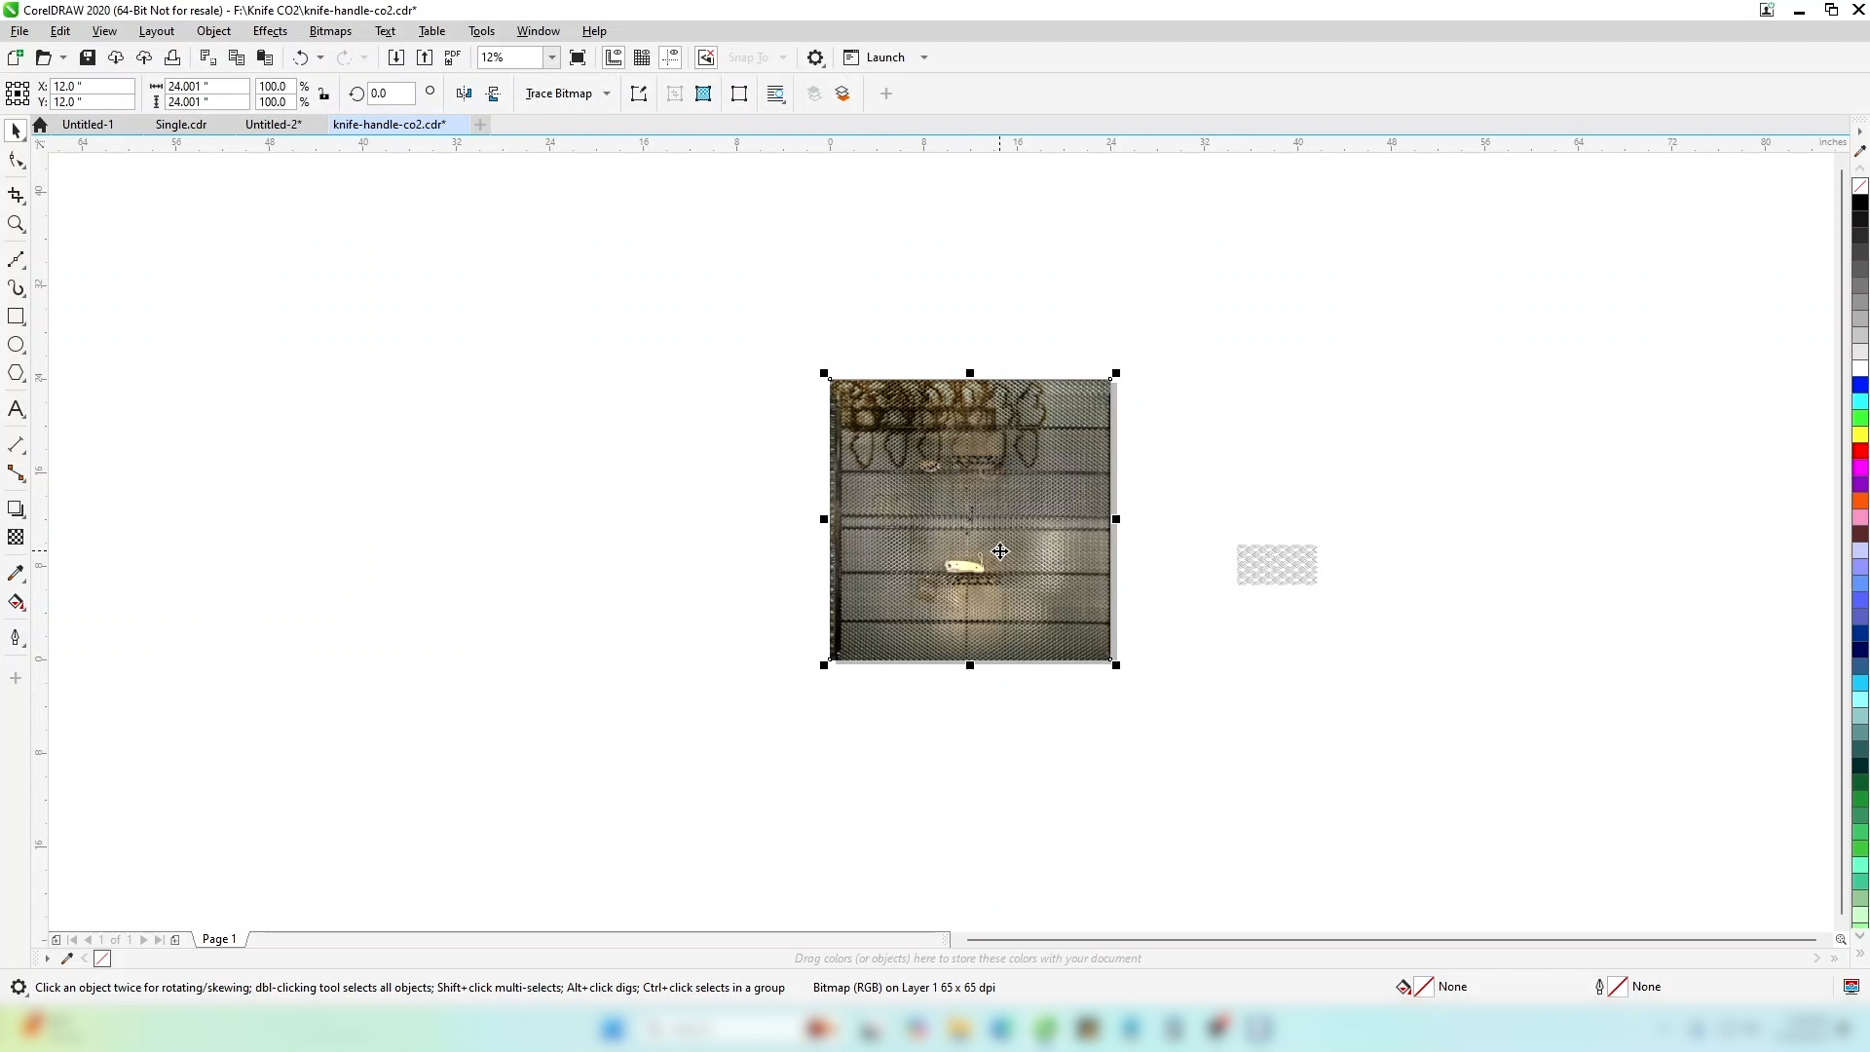This screenshot has height=1052, width=1870.
Task: Expand the Launch dropdown arrow
Action: click(x=924, y=57)
